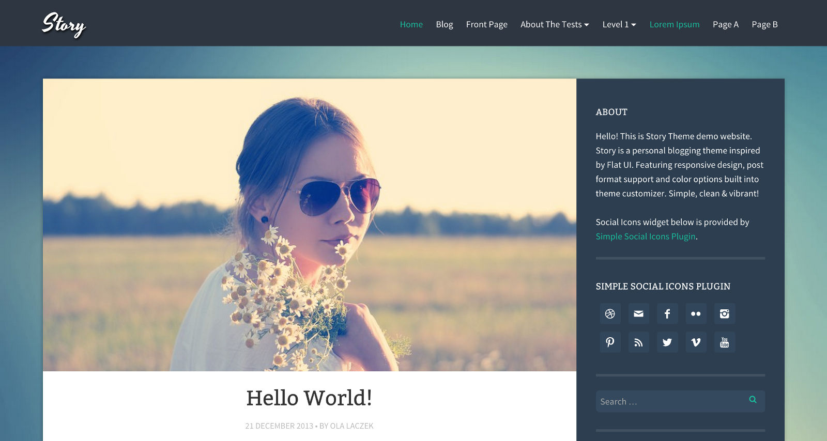827x441 pixels.
Task: Click the 21 December 2013 post date
Action: (279, 426)
